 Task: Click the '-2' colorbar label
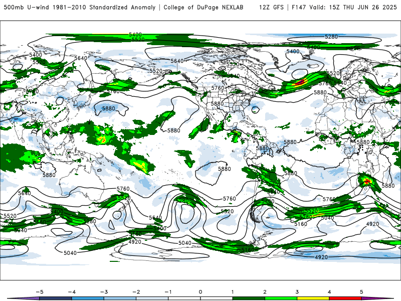(136, 292)
